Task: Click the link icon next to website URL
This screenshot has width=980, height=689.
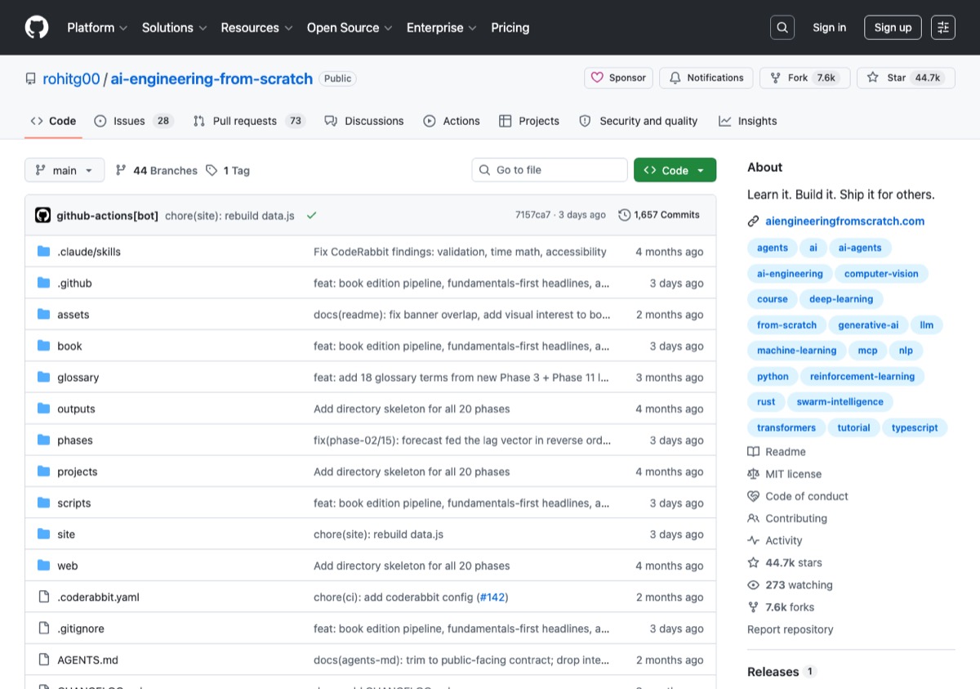Action: point(754,221)
